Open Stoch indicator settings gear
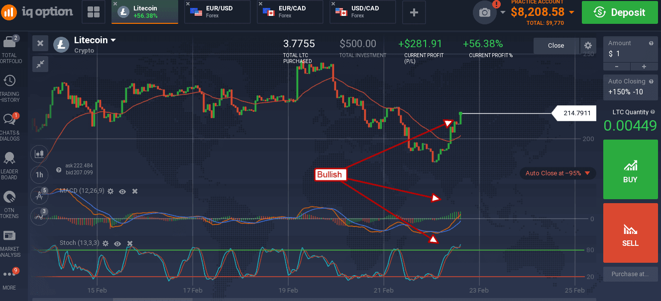Image resolution: width=661 pixels, height=301 pixels. [x=106, y=243]
